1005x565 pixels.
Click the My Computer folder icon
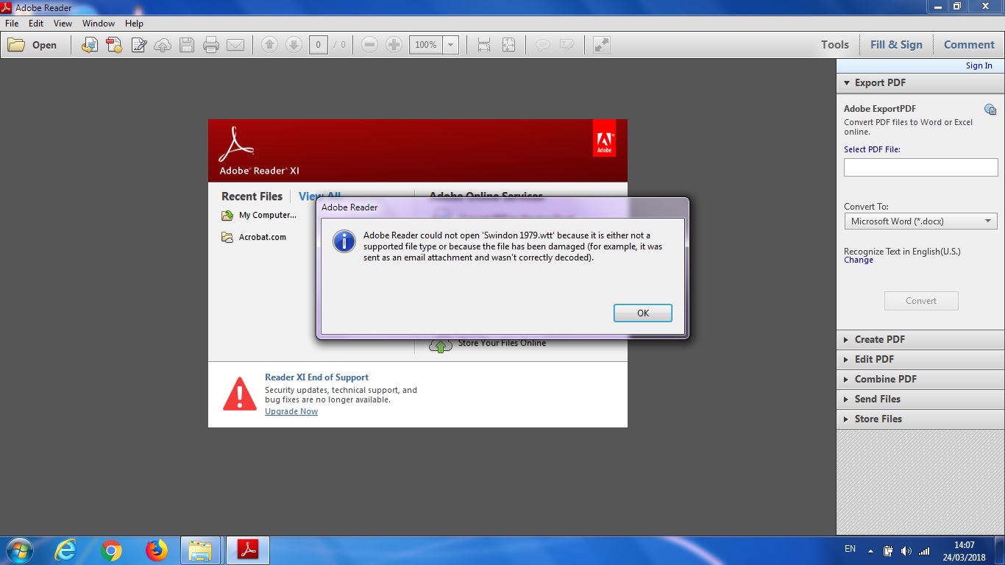coord(227,216)
